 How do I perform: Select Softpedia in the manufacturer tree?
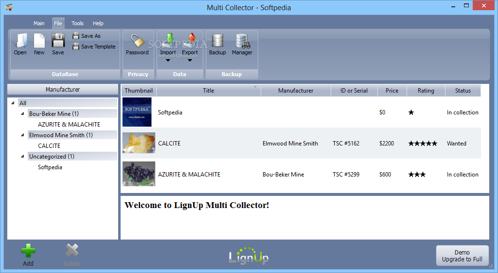[x=50, y=167]
